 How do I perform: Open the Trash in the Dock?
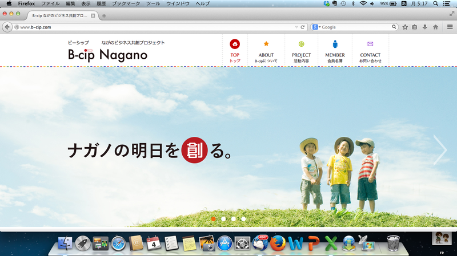pos(393,243)
